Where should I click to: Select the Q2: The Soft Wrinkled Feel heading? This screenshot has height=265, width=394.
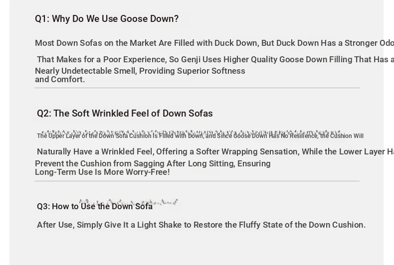pyautogui.click(x=125, y=114)
